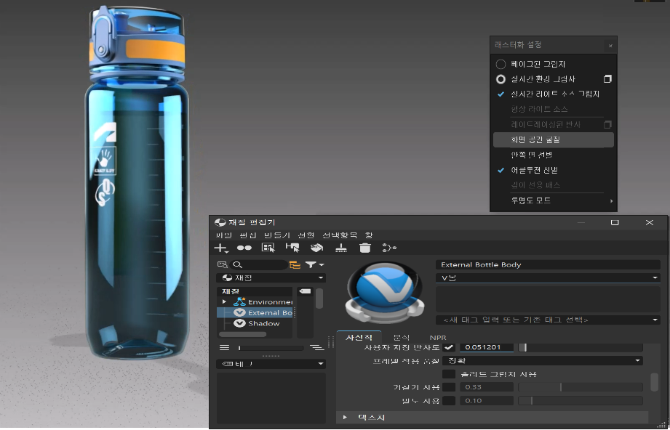
Task: Open the V본 material type dropdown
Action: [x=548, y=277]
